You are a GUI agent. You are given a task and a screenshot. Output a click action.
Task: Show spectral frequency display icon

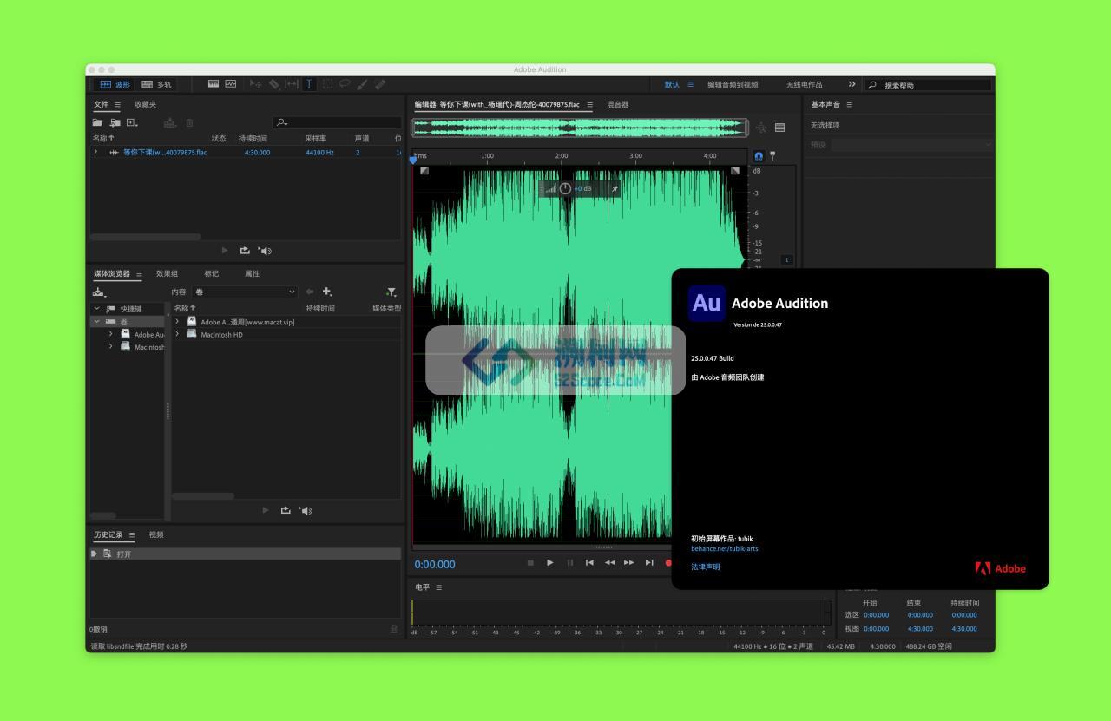[214, 84]
